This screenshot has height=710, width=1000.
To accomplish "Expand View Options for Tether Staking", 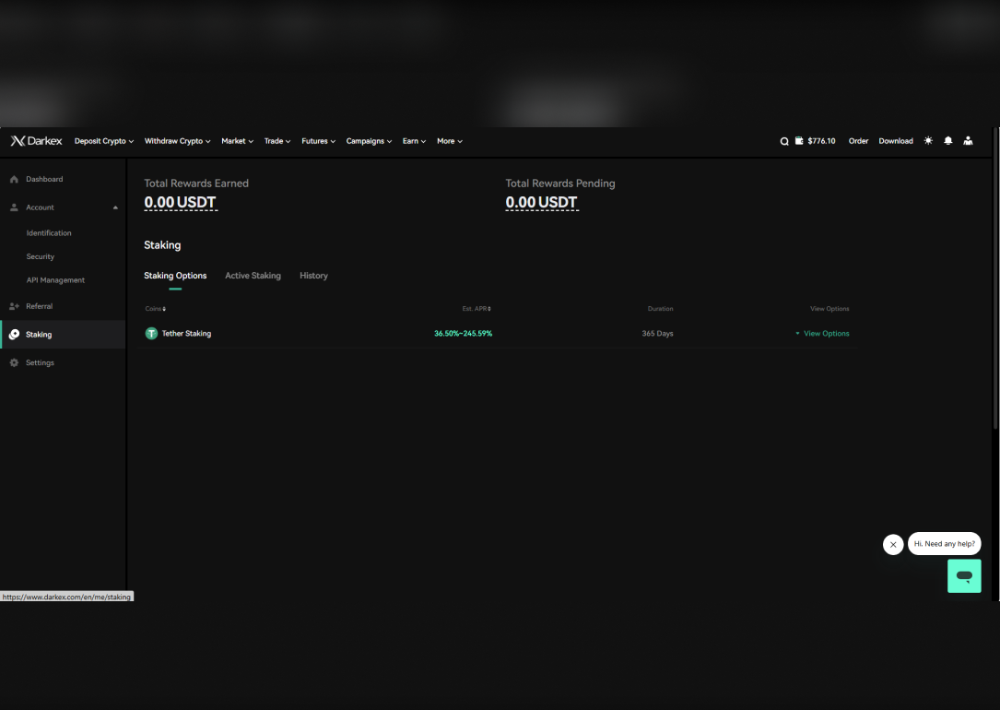I will click(x=822, y=334).
